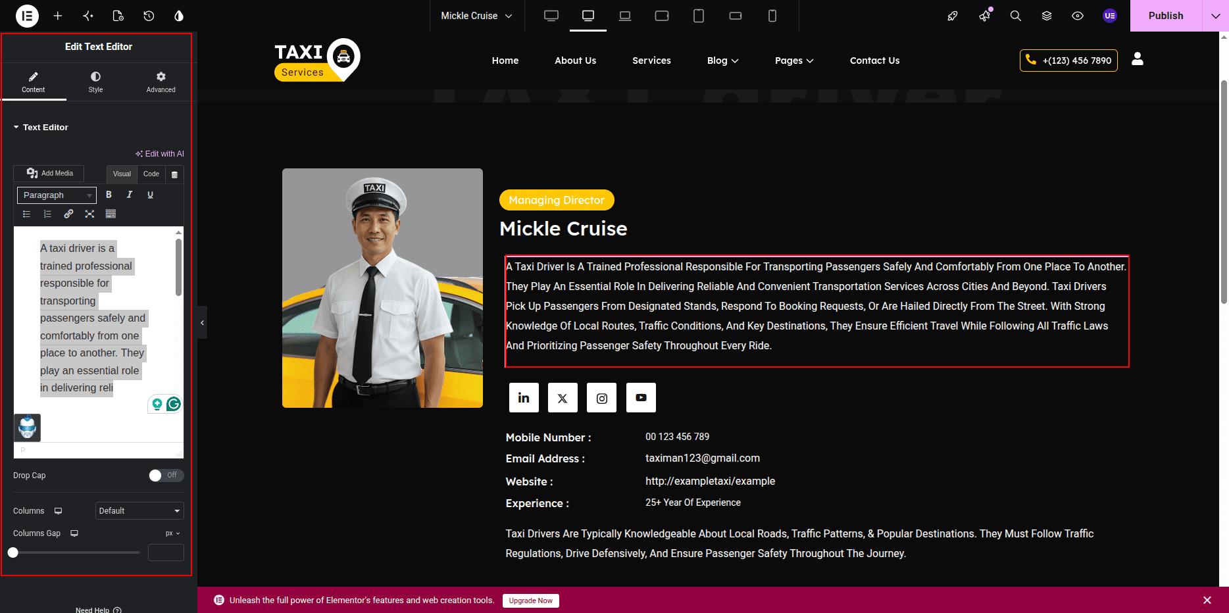Change the Columns Gap px unit

point(172,533)
